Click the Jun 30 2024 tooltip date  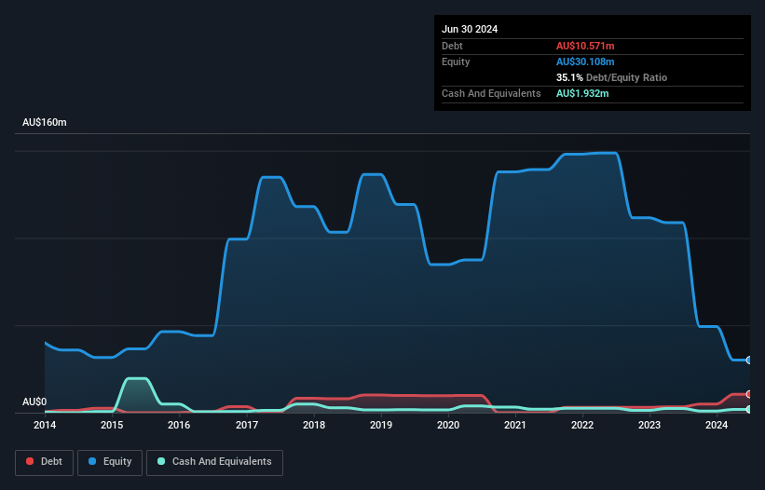click(470, 29)
